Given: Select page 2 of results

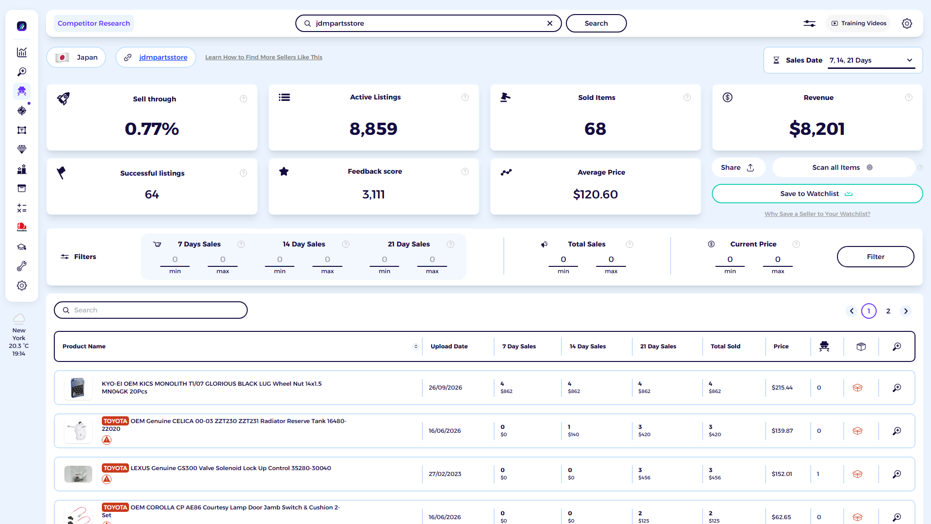Looking at the screenshot, I should click(x=888, y=311).
